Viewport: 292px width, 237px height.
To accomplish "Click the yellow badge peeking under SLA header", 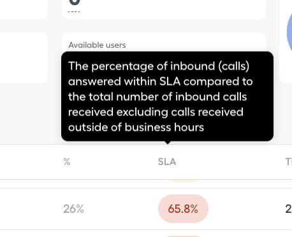I will (183, 180).
